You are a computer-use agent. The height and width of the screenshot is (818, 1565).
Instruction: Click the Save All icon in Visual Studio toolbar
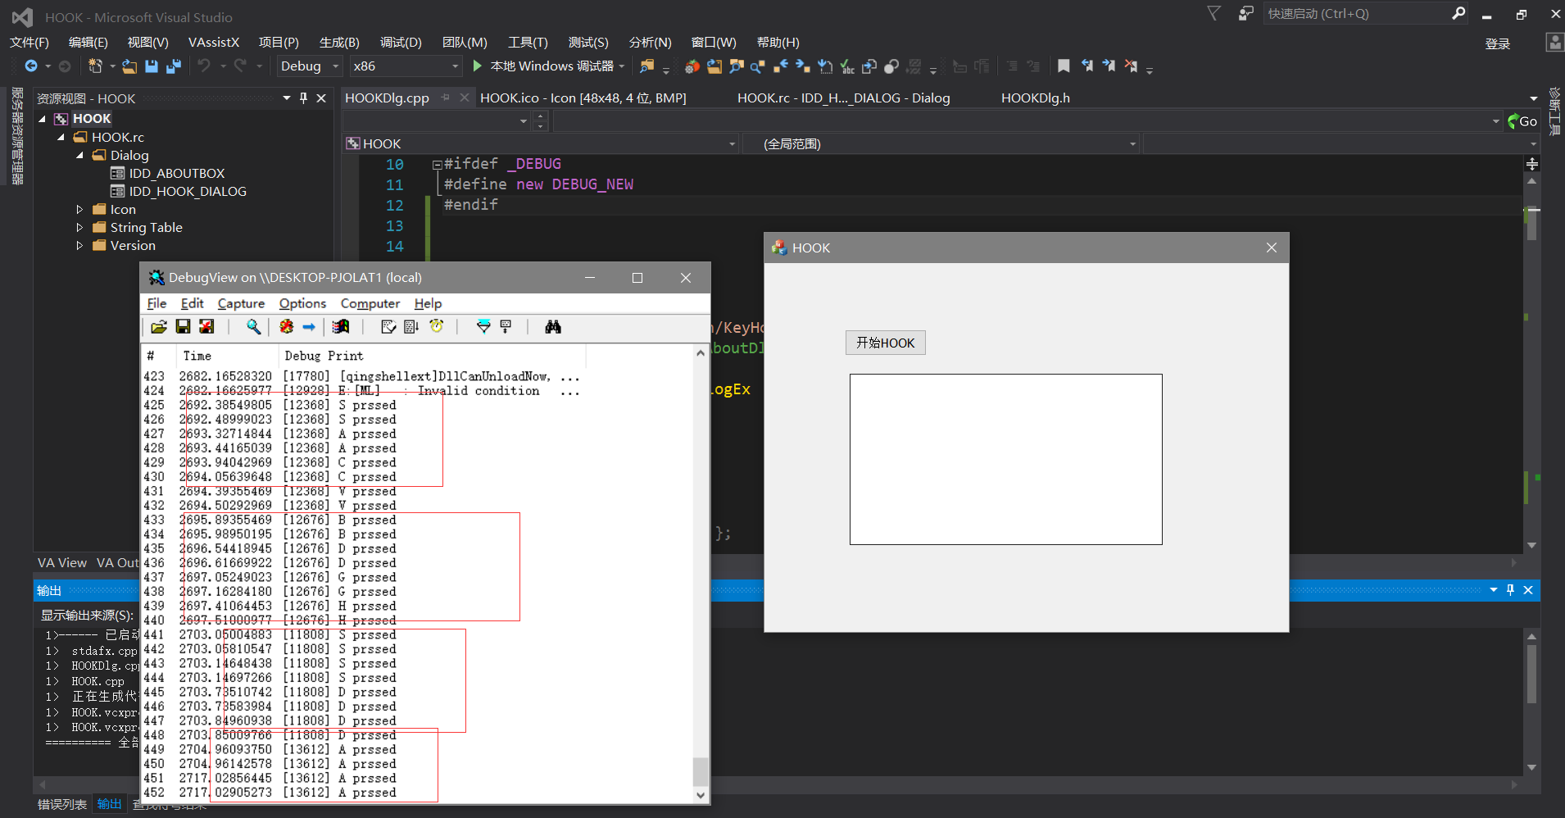(174, 66)
